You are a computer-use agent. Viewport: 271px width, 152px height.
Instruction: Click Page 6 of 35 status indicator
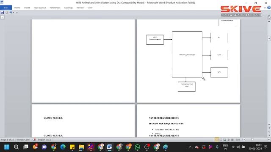8,140
